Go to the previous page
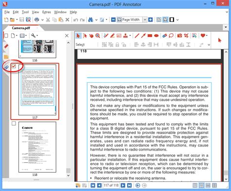Viewport: 231px width, 191px height. [99, 185]
